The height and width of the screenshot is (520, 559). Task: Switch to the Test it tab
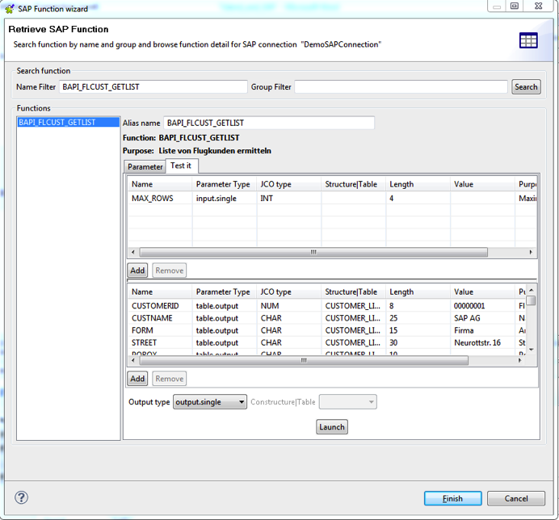coord(181,166)
